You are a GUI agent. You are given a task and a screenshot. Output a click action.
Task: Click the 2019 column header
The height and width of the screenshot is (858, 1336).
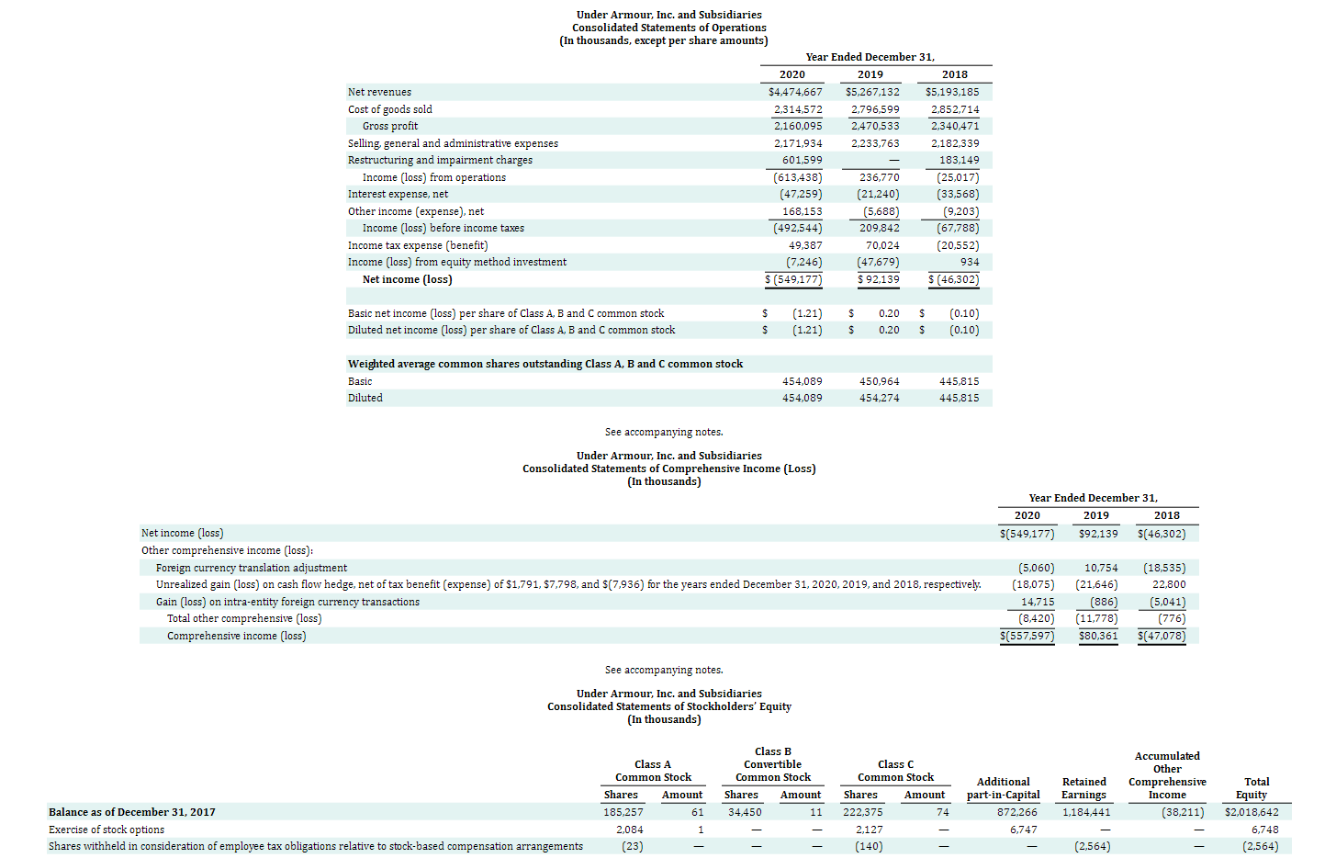coord(870,73)
